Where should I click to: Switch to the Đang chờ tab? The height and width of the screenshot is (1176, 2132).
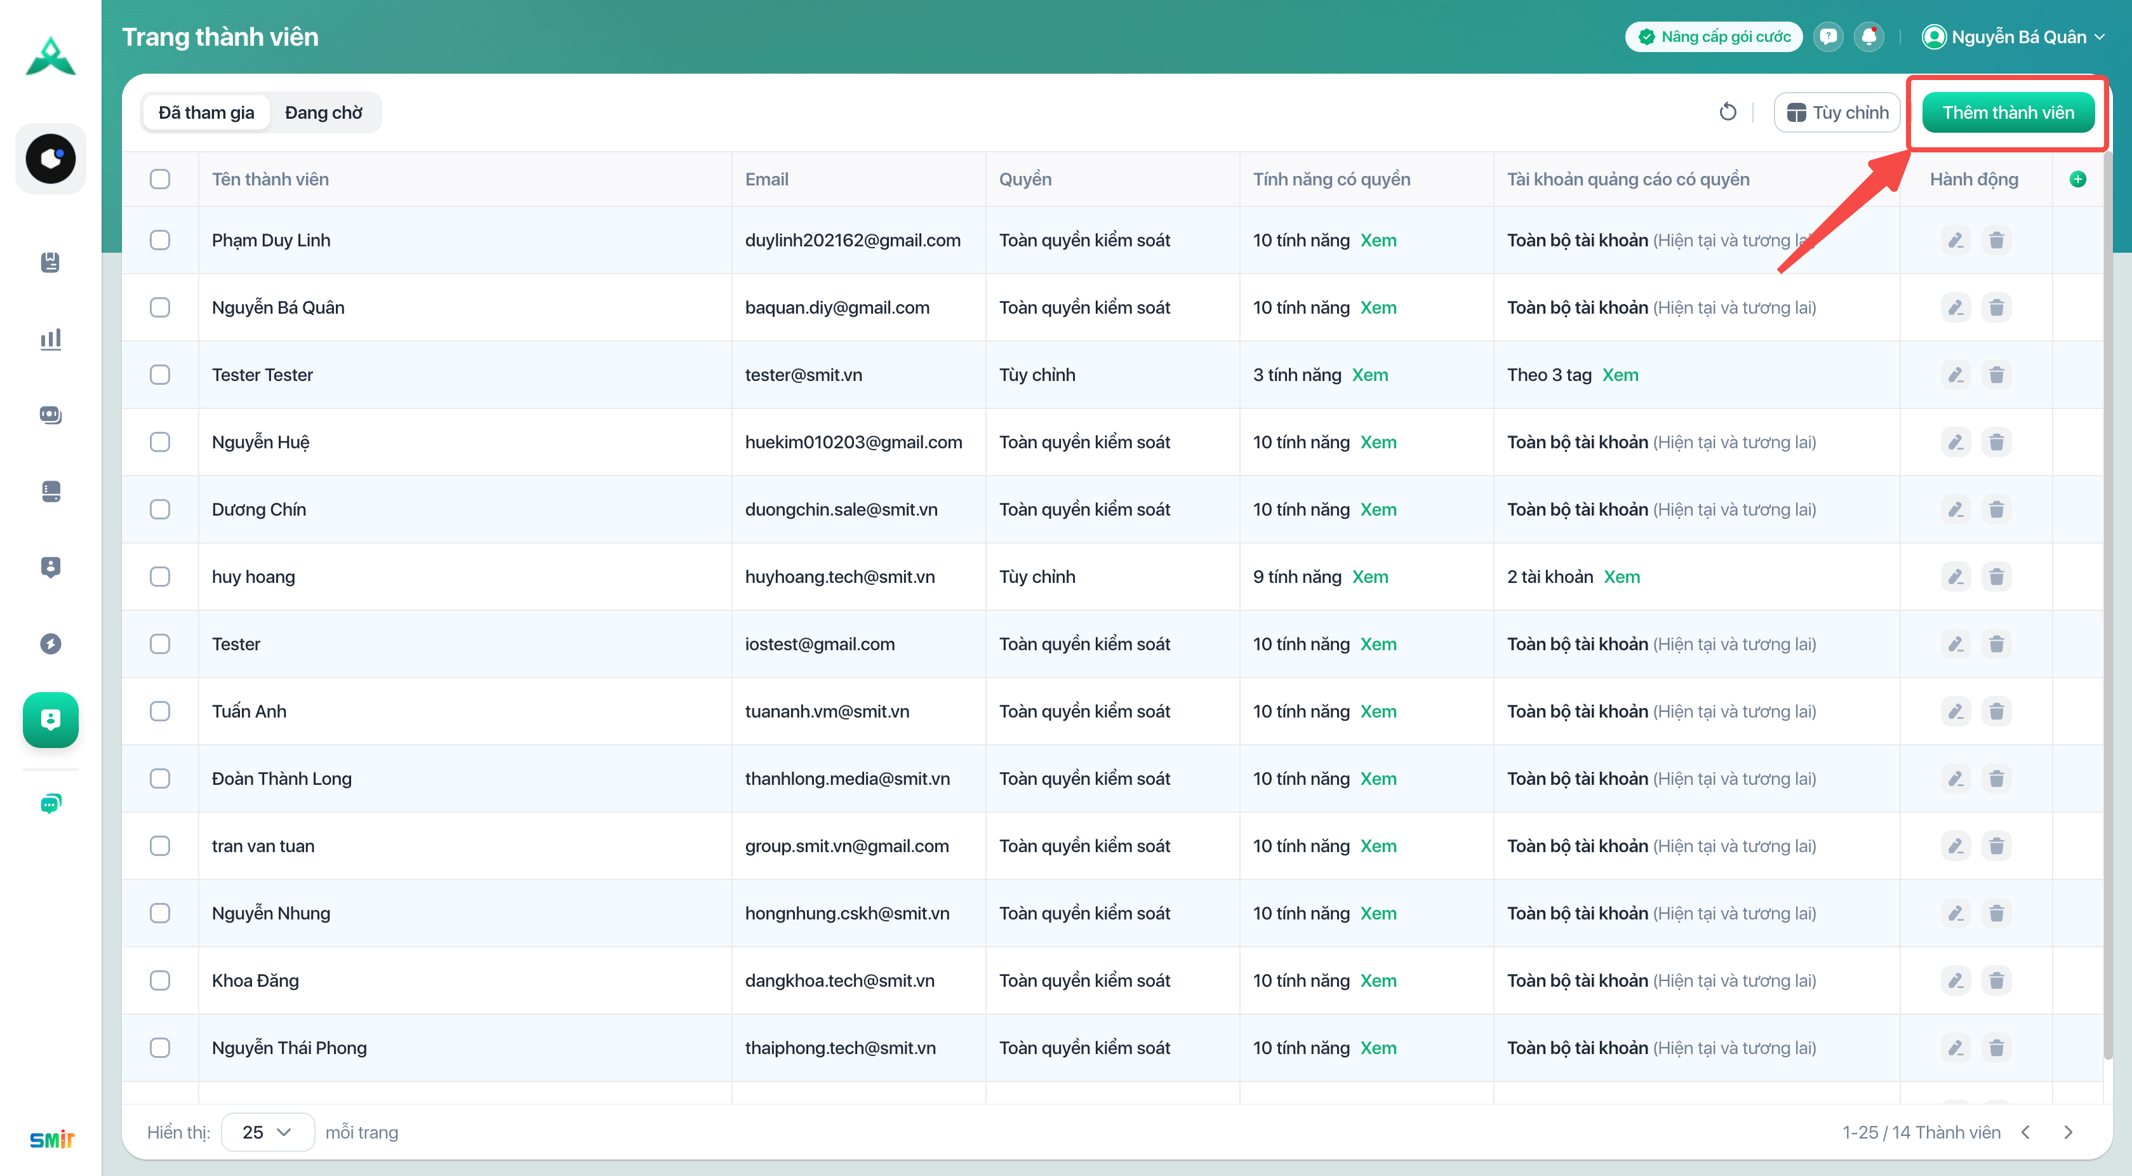[323, 112]
